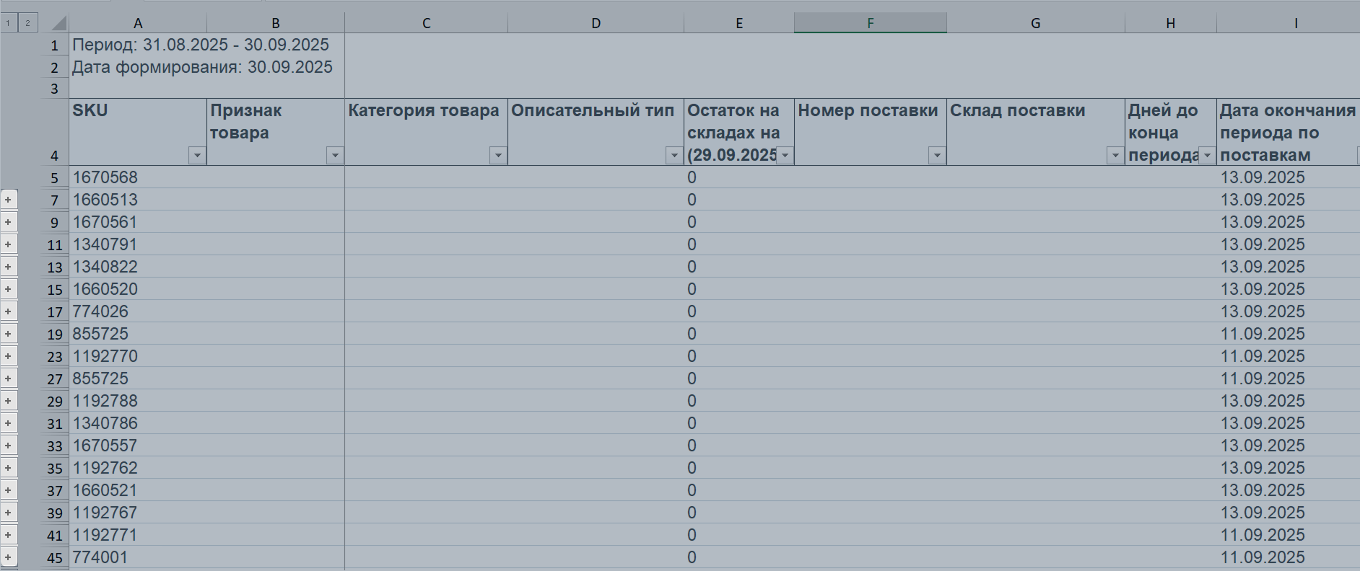Expand the group with plus next to row 31

8,423
